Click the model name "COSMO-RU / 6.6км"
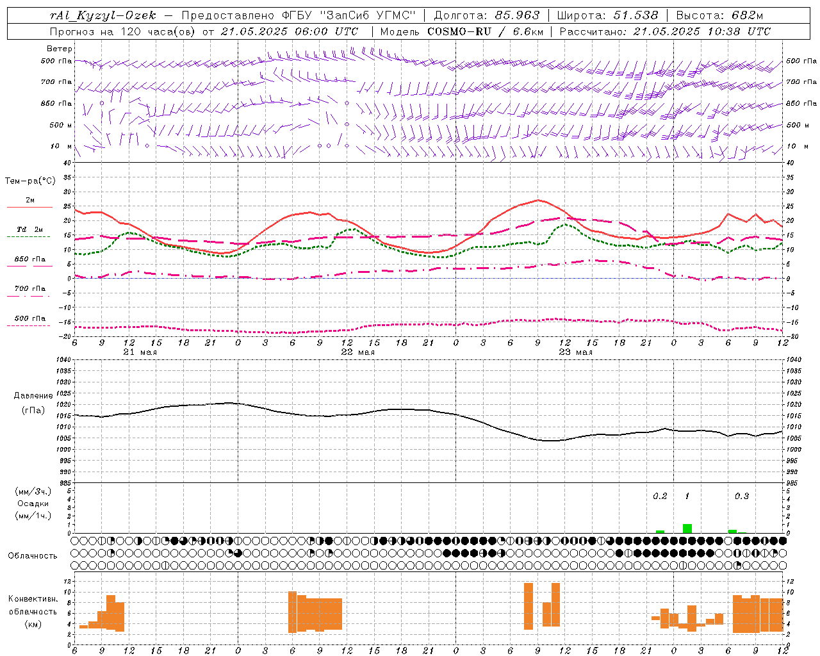820x656 pixels. (x=486, y=31)
